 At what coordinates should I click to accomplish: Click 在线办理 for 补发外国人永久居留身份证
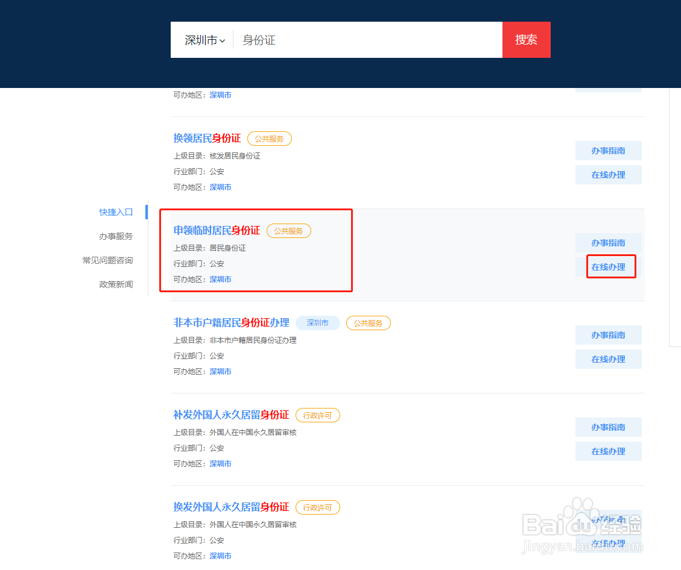tap(609, 451)
